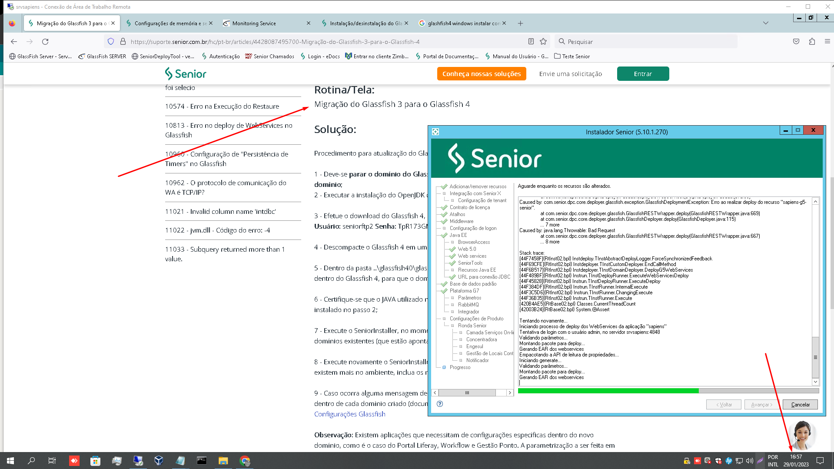Click the Senior logo in the page header

186,74
